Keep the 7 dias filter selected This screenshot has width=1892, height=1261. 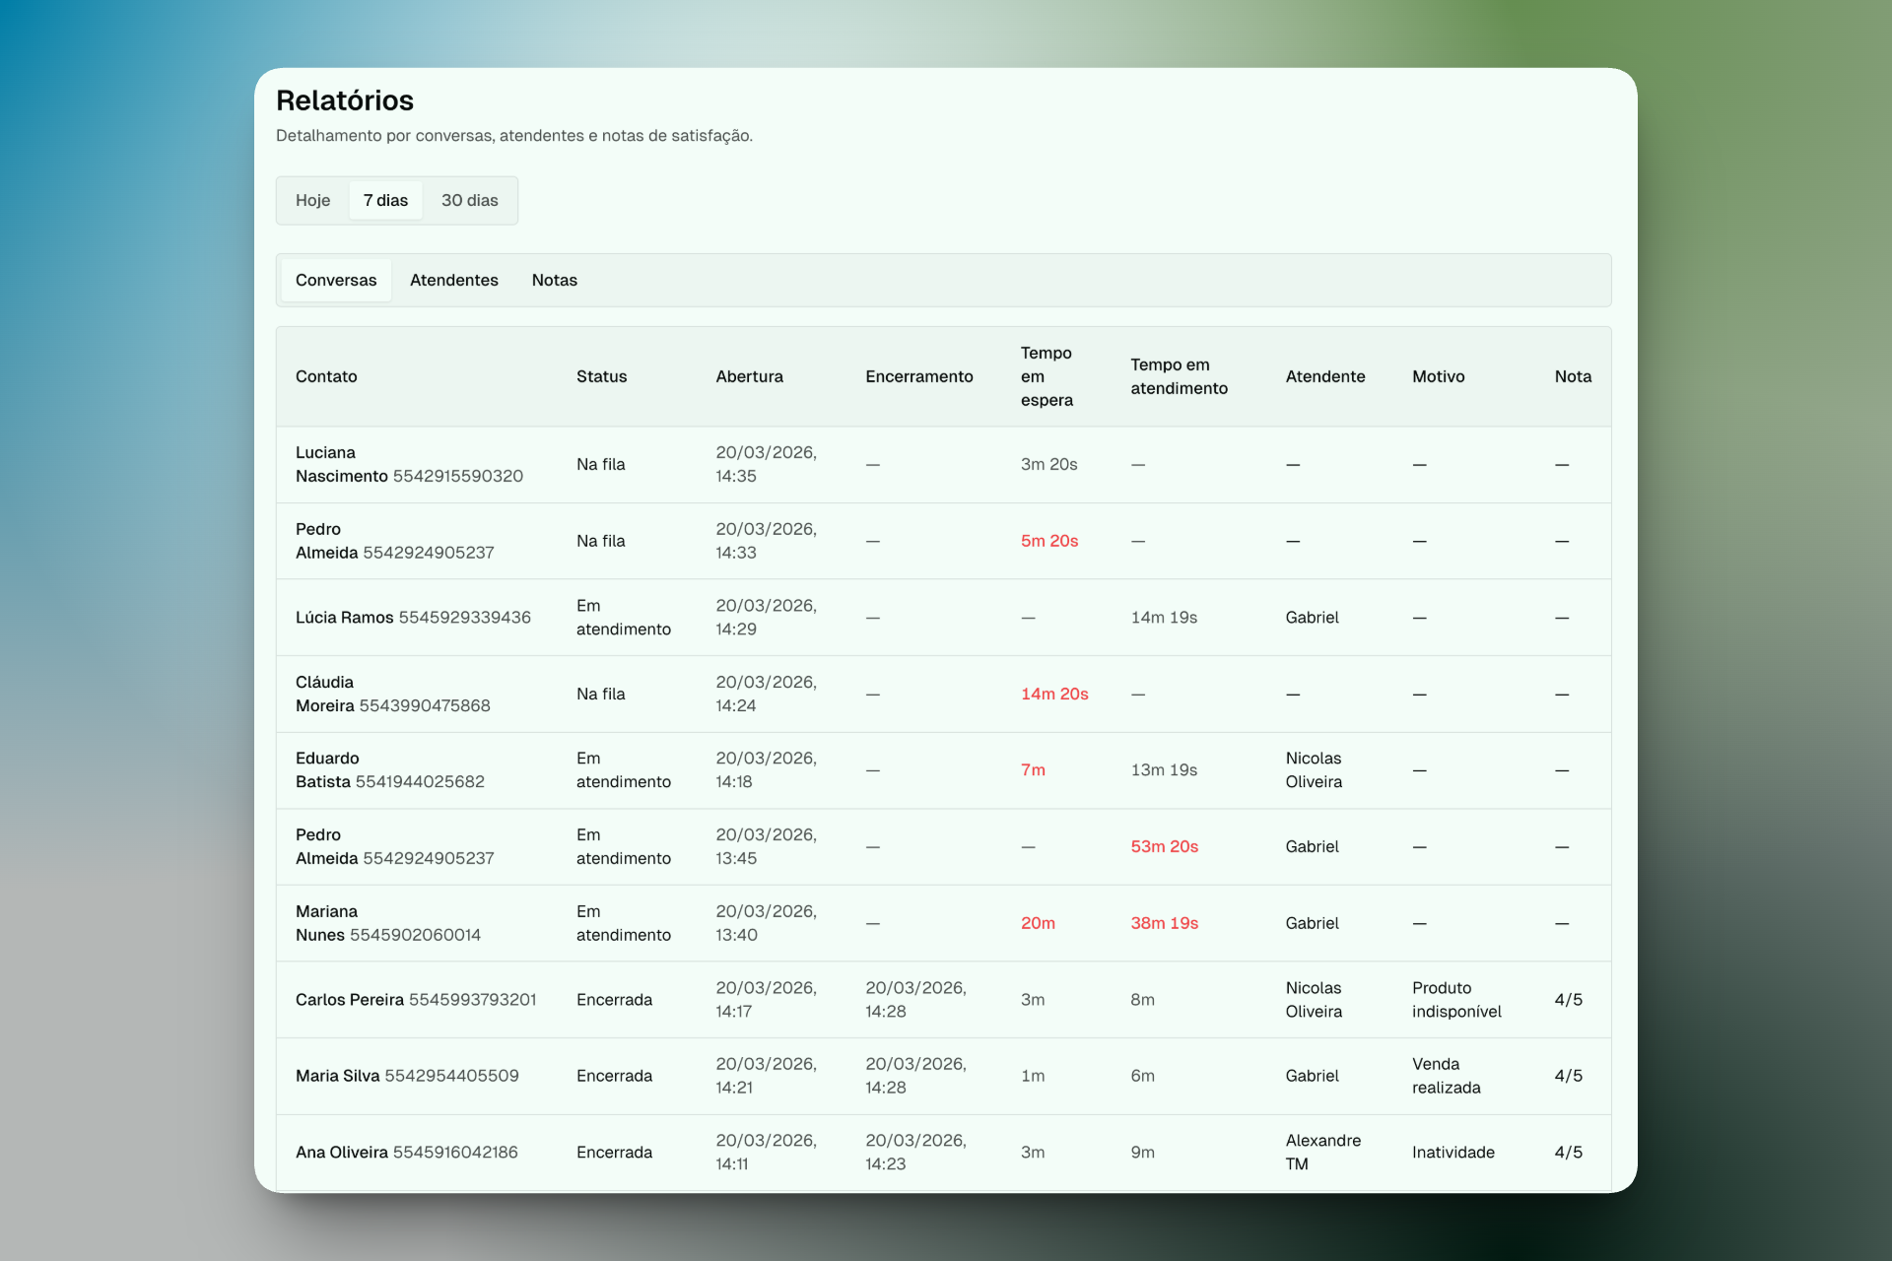(x=385, y=200)
